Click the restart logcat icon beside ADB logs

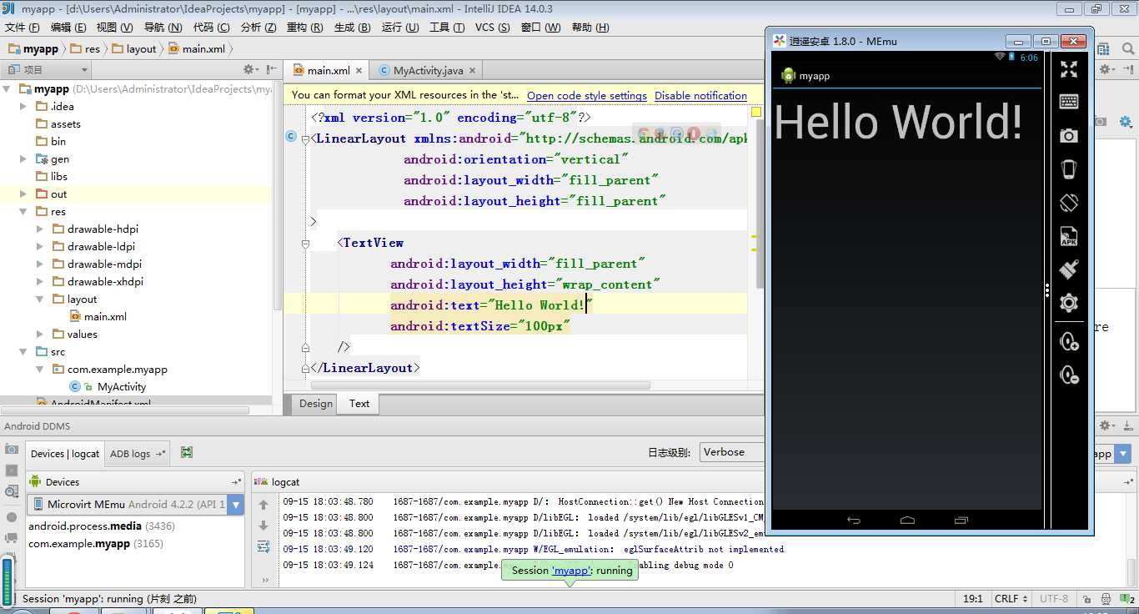(x=187, y=453)
